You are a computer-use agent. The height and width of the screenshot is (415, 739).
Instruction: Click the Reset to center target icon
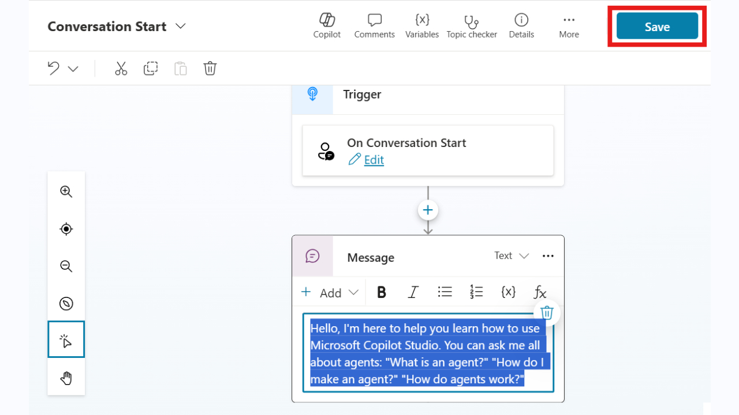(66, 229)
